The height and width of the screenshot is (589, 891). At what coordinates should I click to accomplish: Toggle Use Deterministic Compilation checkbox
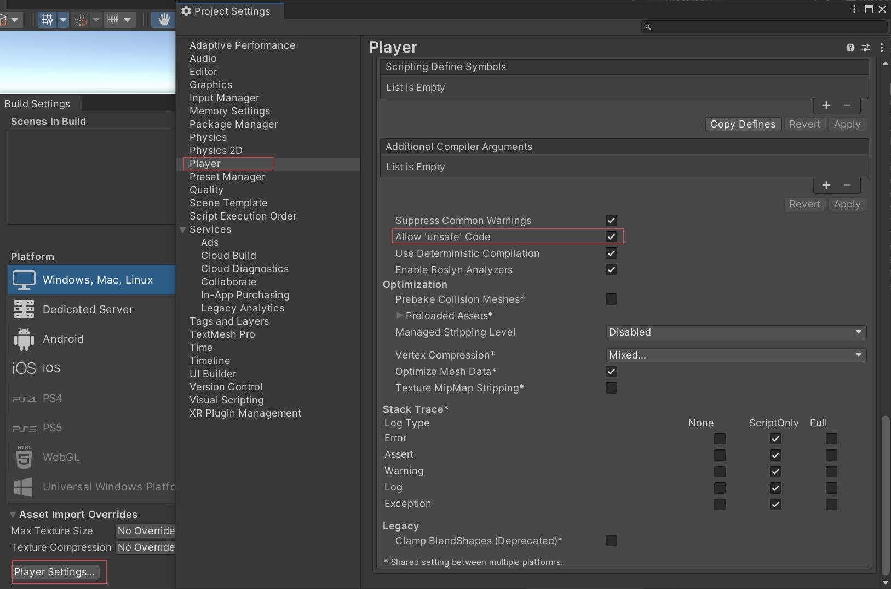click(611, 253)
